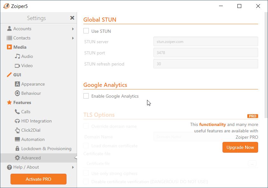
Task: Toggle the Load domain certificate checkbox
Action: (x=86, y=146)
